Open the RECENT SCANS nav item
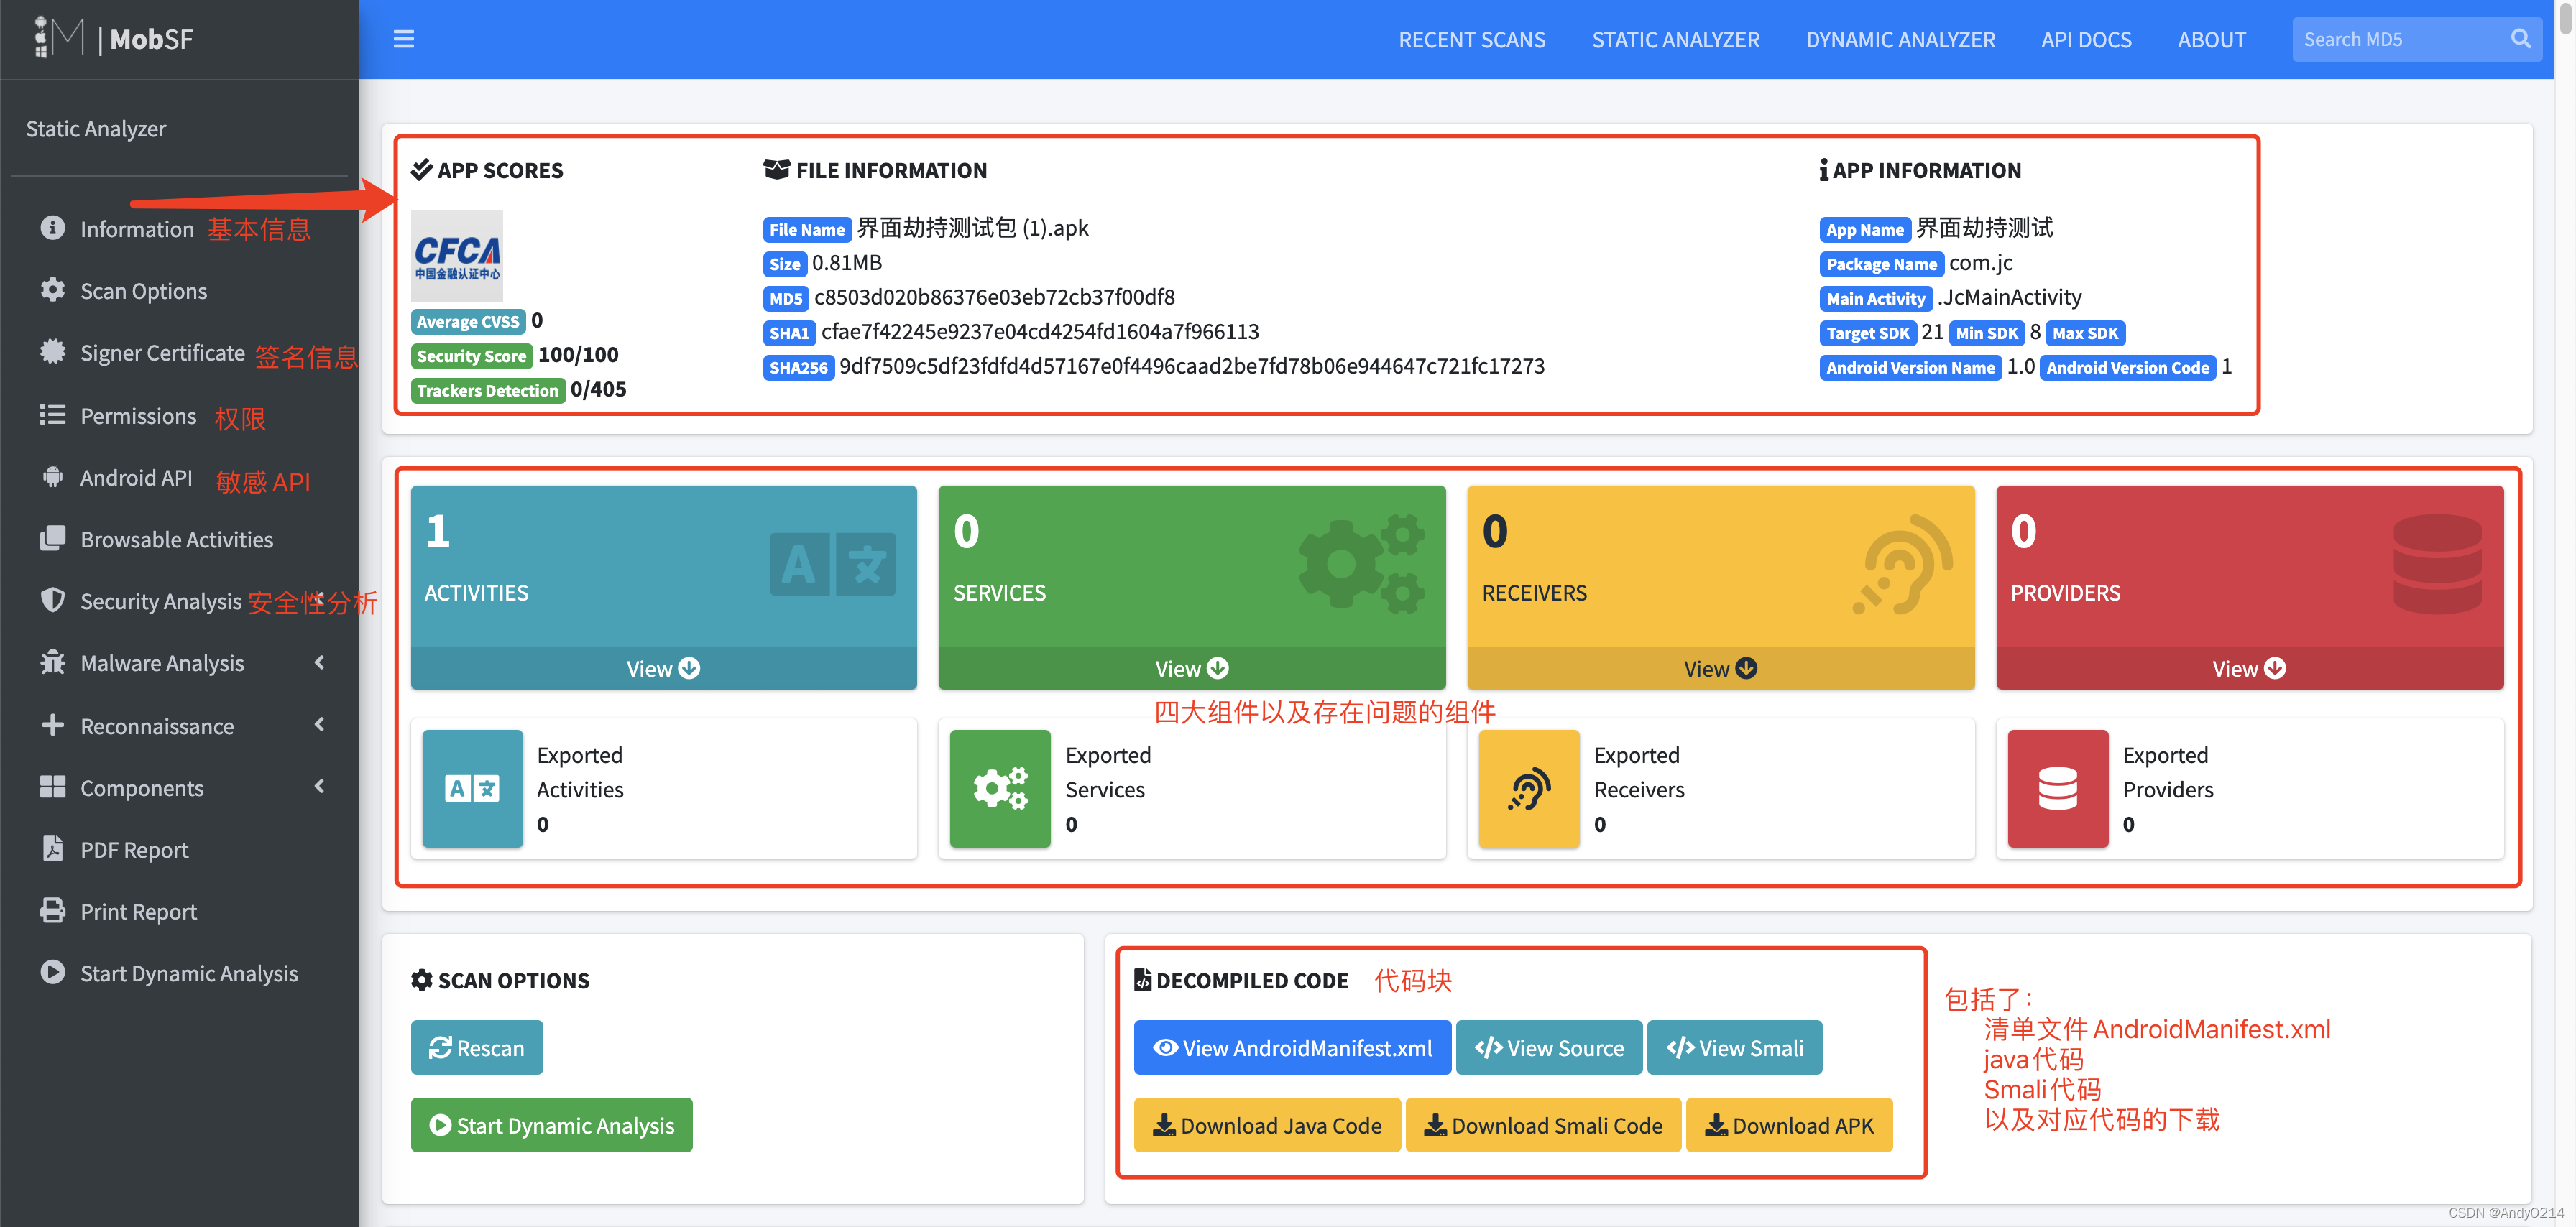This screenshot has height=1227, width=2576. pyautogui.click(x=1471, y=40)
